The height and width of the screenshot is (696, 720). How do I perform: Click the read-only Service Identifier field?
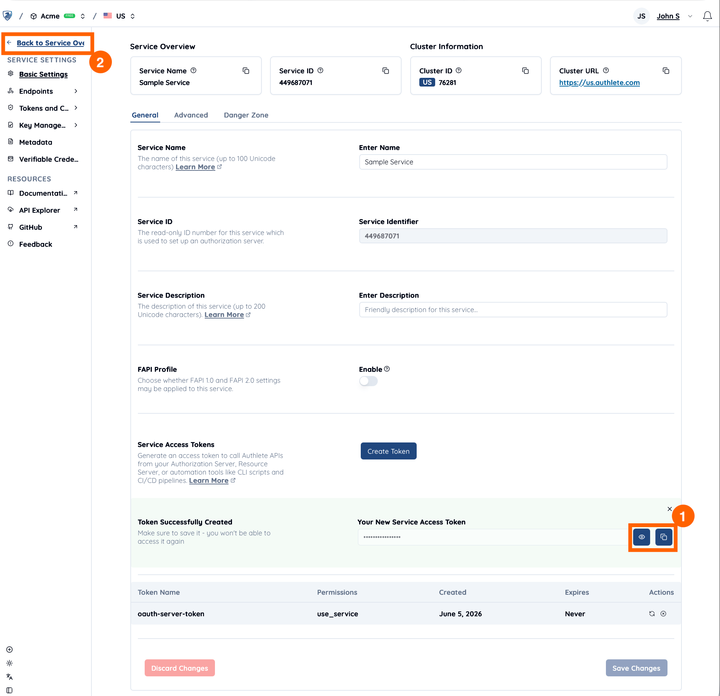pyautogui.click(x=513, y=236)
